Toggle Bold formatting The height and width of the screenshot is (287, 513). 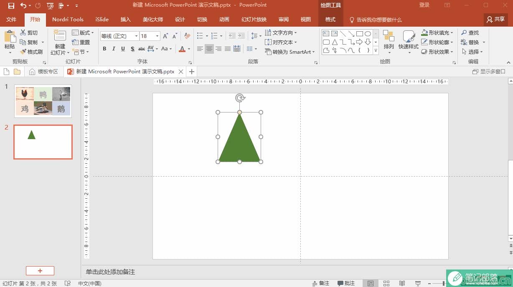coord(104,49)
